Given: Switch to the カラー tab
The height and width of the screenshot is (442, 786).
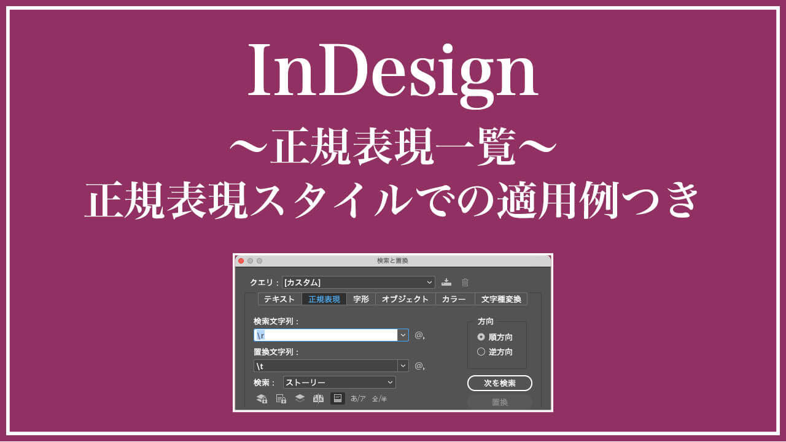Looking at the screenshot, I should [x=455, y=299].
